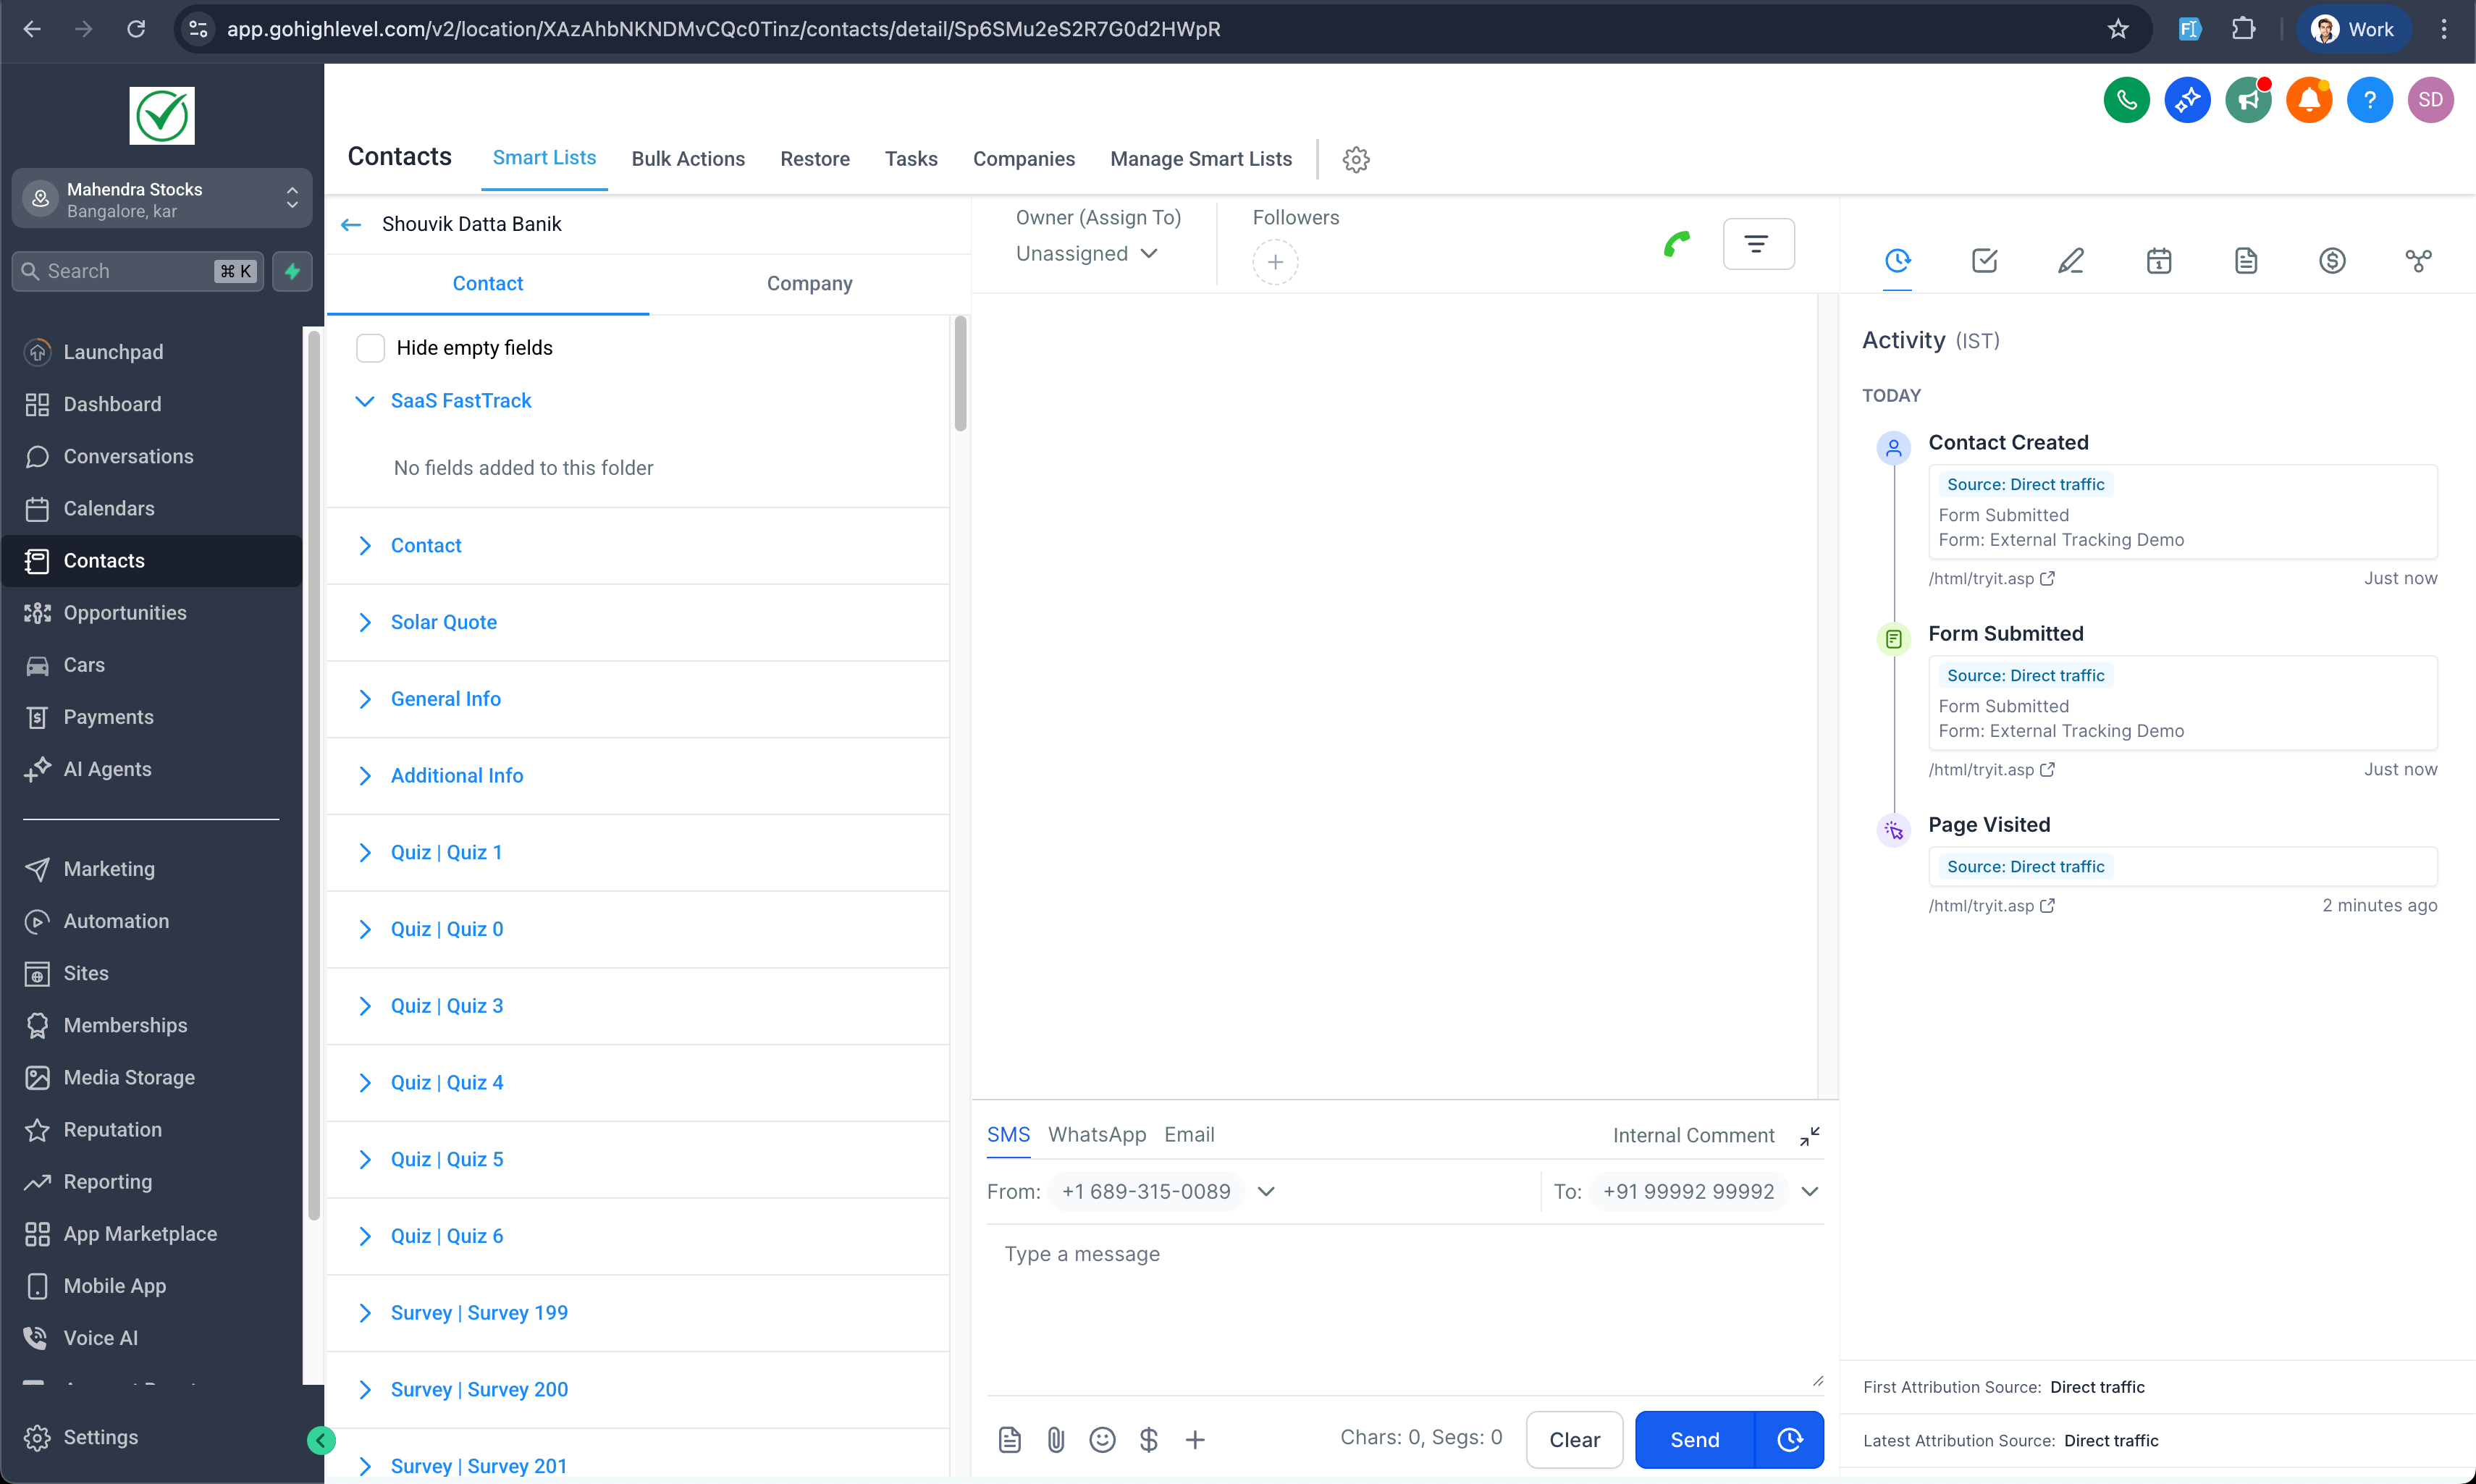Switch to the Company tab
Screen dimensions: 2476x1484
tap(809, 283)
